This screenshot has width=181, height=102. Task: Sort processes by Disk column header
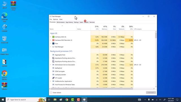pyautogui.click(x=112, y=28)
